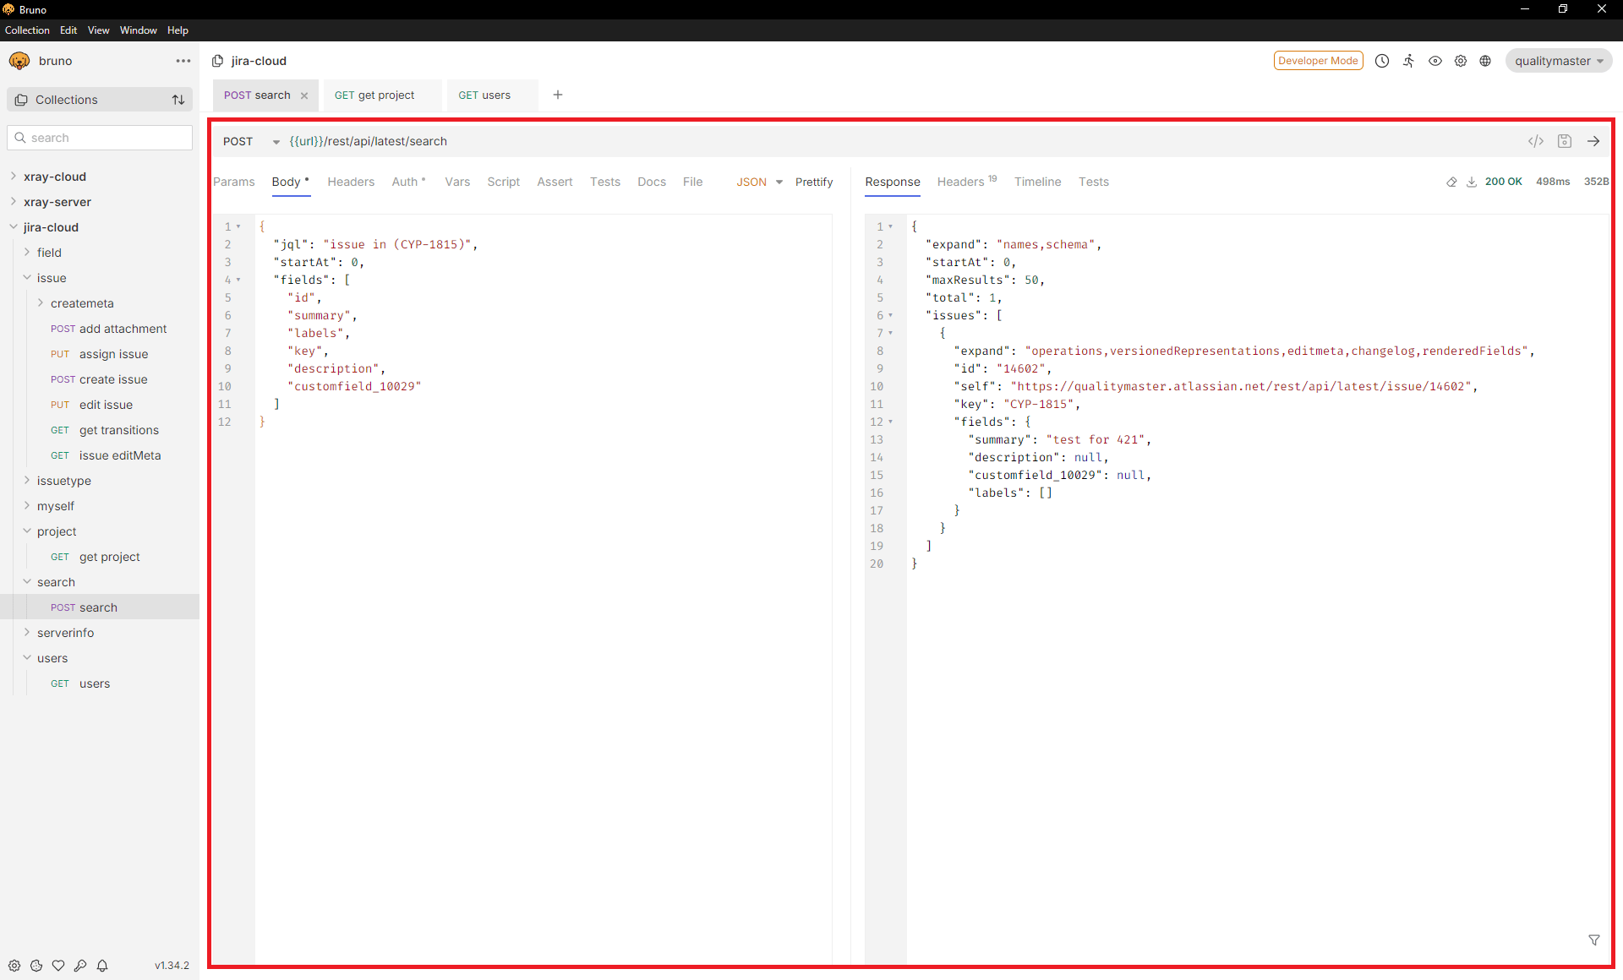Open preferences via the bottom-left gear icon
Viewport: 1623px width, 980px height.
point(14,966)
